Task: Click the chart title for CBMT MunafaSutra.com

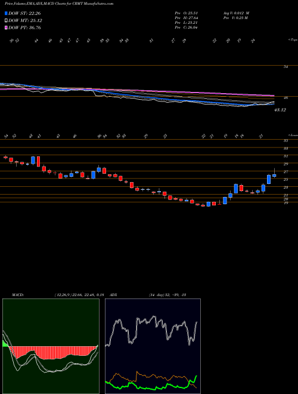Action: [x=59, y=4]
